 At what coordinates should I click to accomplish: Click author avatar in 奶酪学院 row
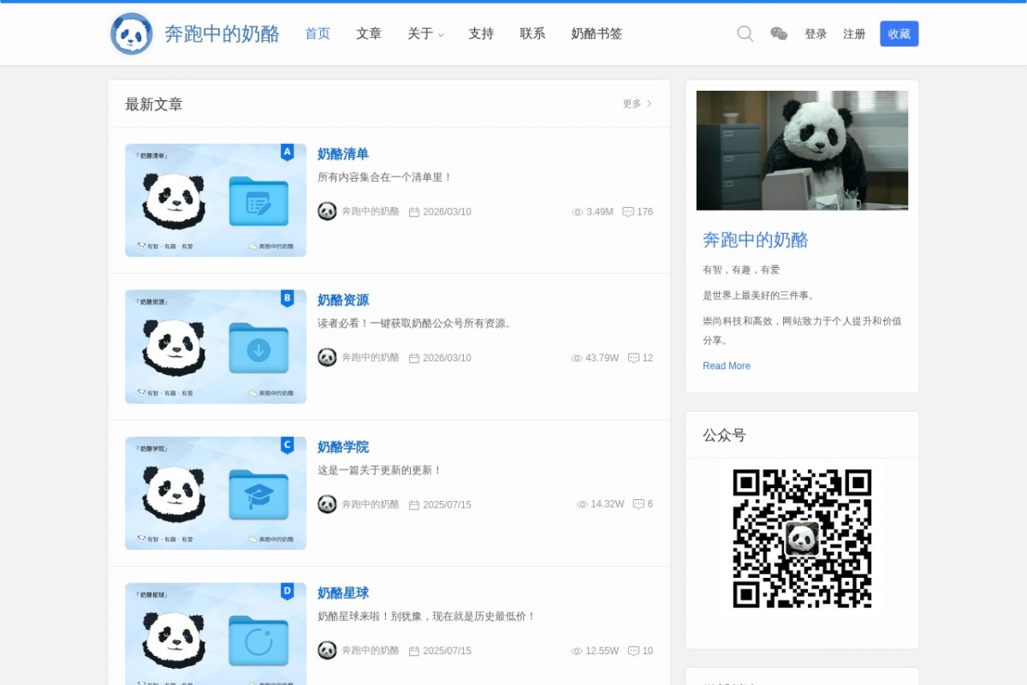tap(327, 504)
